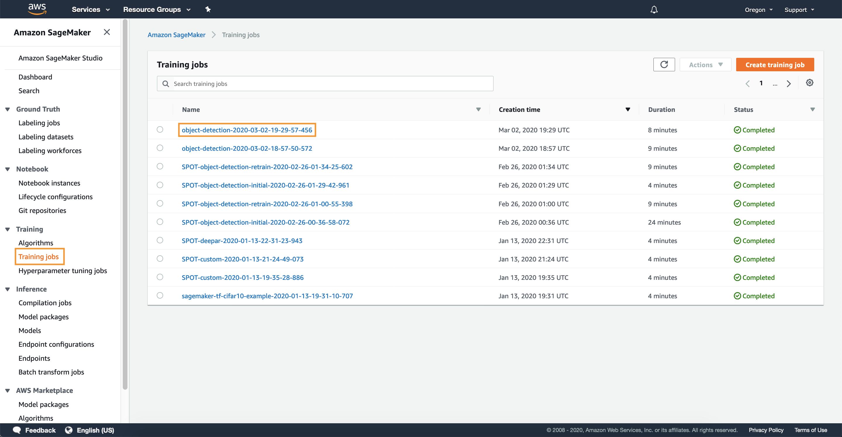The height and width of the screenshot is (437, 842).
Task: Open the Hyperparameter tuning jobs link
Action: 62,270
